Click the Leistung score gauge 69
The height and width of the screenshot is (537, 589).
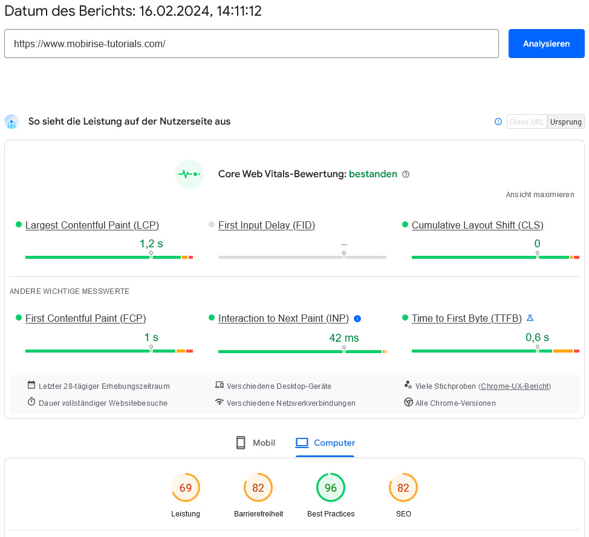point(186,487)
